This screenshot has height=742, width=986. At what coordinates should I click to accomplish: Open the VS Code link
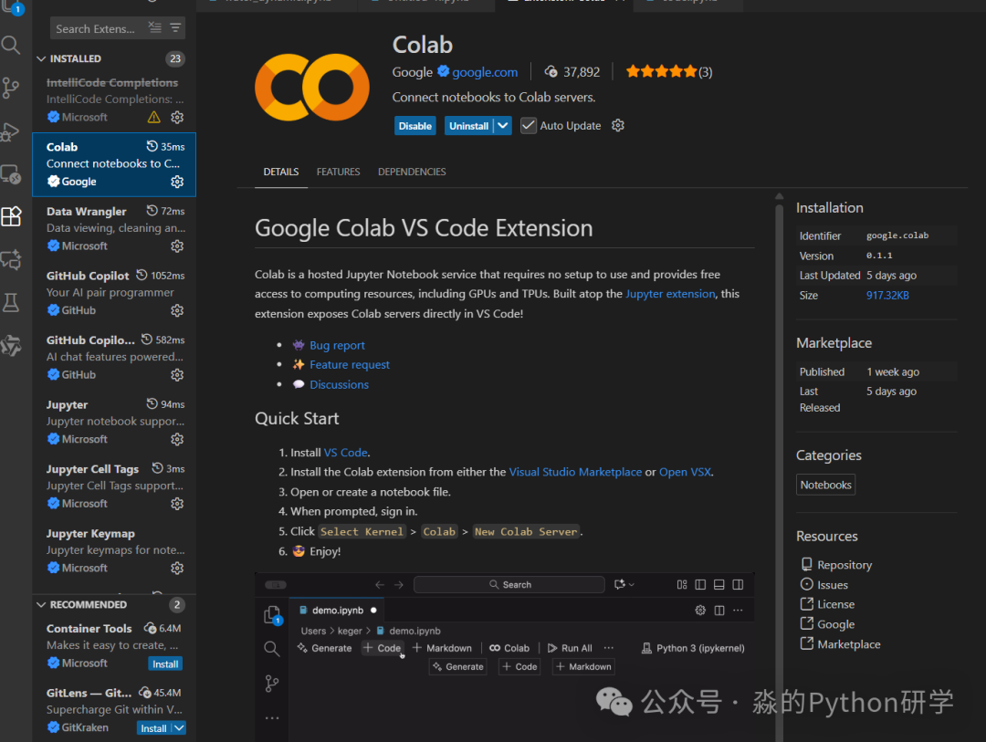pyautogui.click(x=346, y=452)
